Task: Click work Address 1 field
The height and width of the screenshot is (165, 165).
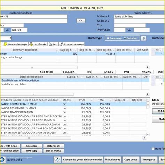Action: 140,17
